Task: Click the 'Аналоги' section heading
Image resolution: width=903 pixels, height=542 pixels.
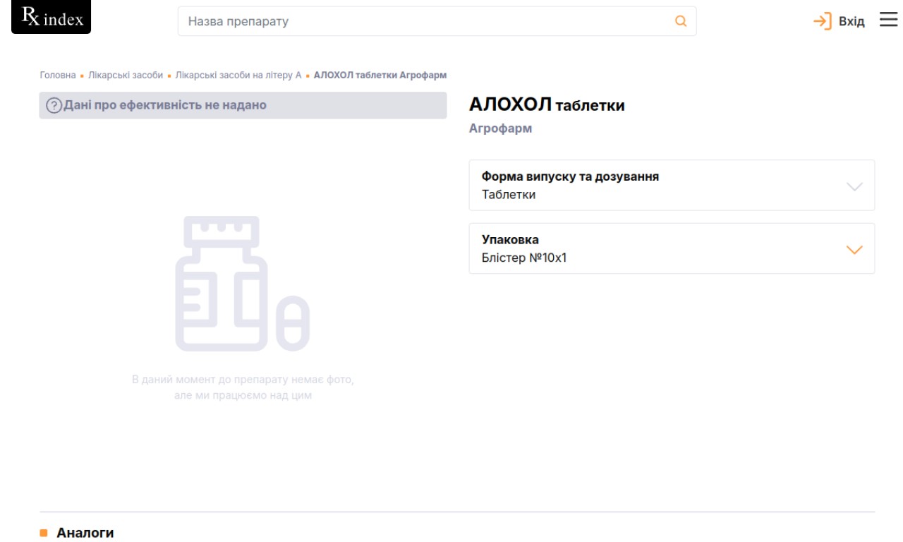Action: point(85,533)
